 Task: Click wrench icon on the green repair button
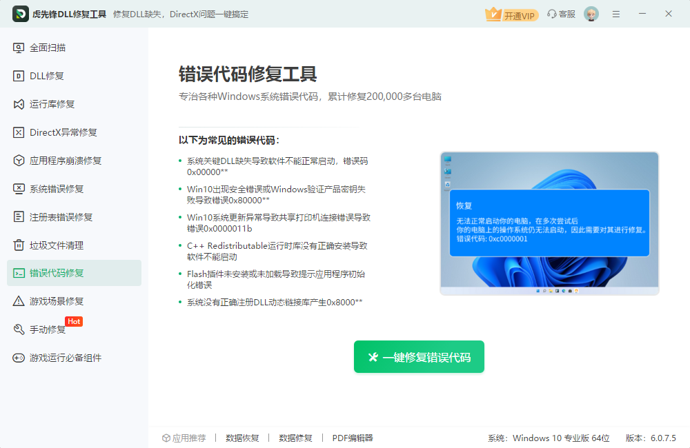pyautogui.click(x=373, y=357)
